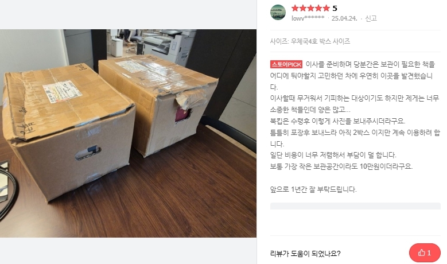This screenshot has height=264, width=447.
Task: Click the fifth red rating star
Action: (x=326, y=8)
